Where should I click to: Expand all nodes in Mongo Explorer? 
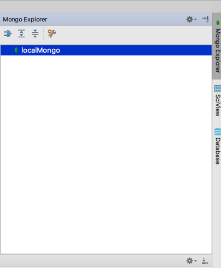click(x=21, y=33)
